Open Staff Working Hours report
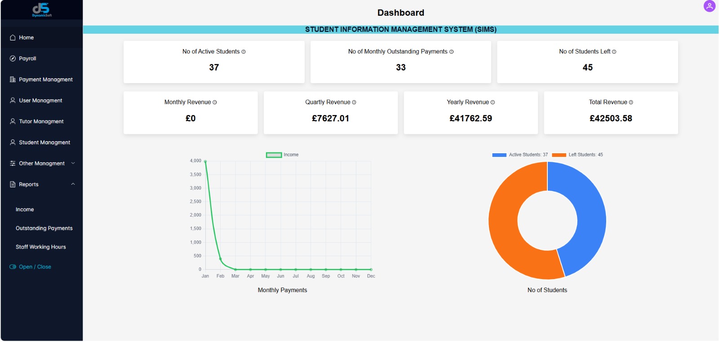This screenshot has width=719, height=342. [40, 247]
